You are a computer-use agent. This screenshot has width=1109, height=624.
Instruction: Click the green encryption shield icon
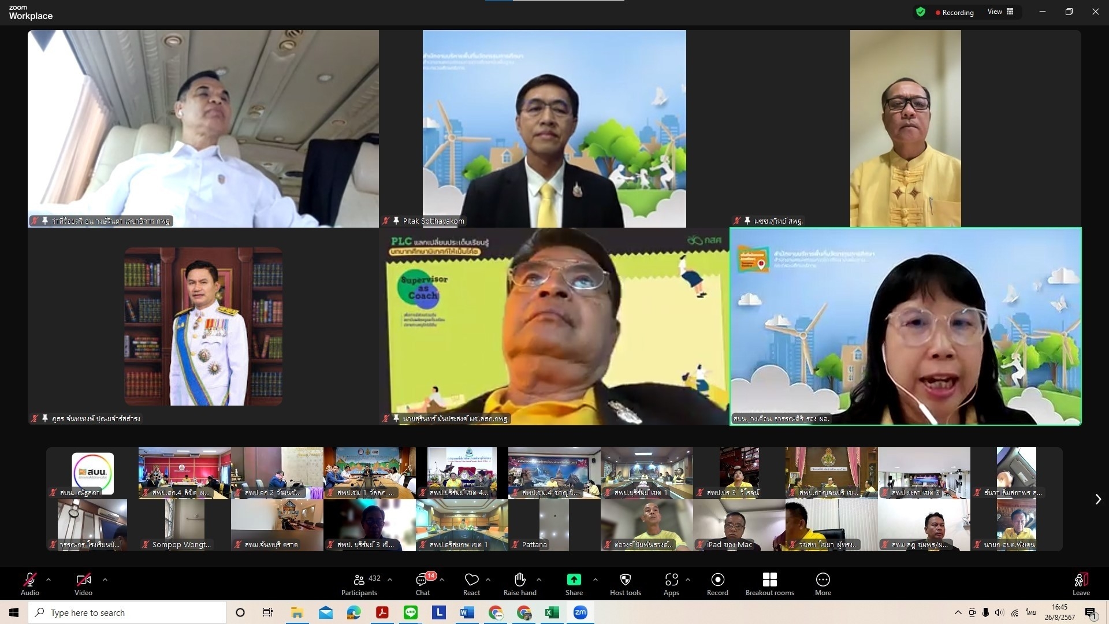[x=921, y=12]
